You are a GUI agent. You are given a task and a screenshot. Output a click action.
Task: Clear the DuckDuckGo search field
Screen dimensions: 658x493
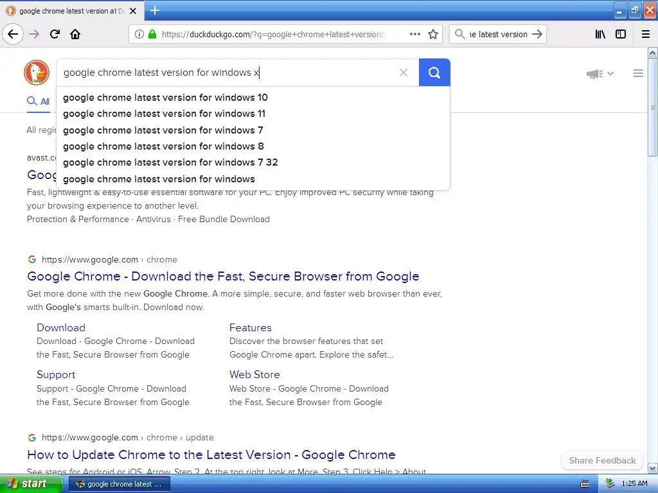404,73
